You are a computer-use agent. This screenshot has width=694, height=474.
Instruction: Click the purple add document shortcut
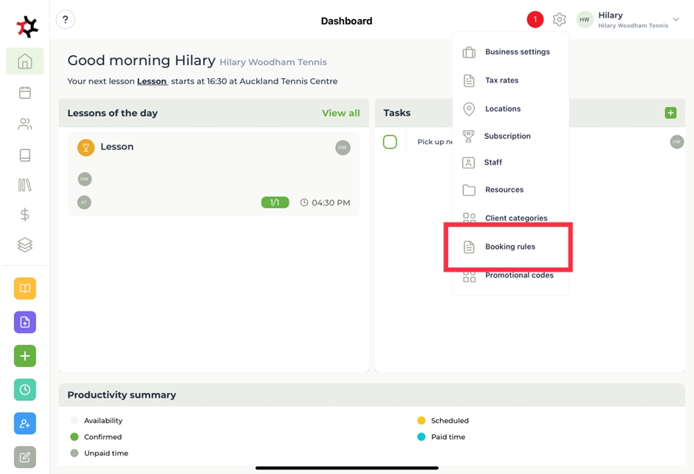coord(25,322)
